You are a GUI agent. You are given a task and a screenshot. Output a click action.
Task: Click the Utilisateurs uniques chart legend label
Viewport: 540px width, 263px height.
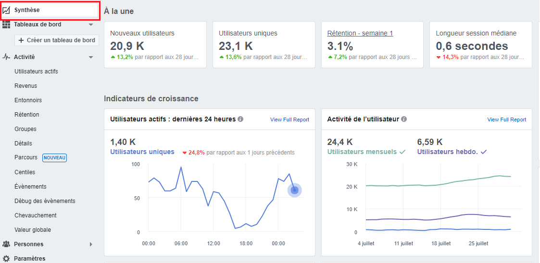pyautogui.click(x=142, y=152)
